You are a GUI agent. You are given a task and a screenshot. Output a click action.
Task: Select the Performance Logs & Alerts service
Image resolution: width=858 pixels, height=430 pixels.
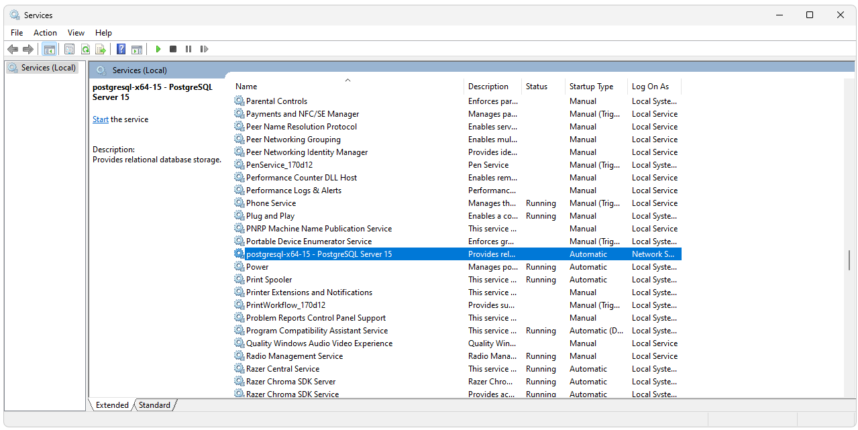pos(293,191)
